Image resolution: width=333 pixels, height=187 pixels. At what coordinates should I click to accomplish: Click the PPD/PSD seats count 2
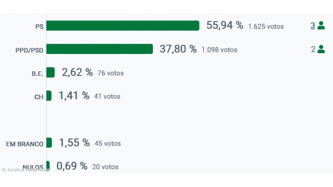[313, 49]
